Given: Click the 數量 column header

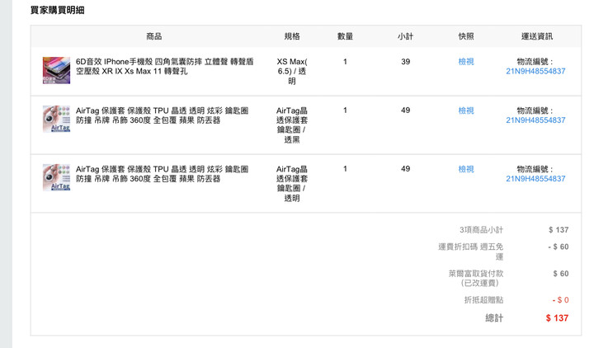Looking at the screenshot, I should (x=345, y=36).
